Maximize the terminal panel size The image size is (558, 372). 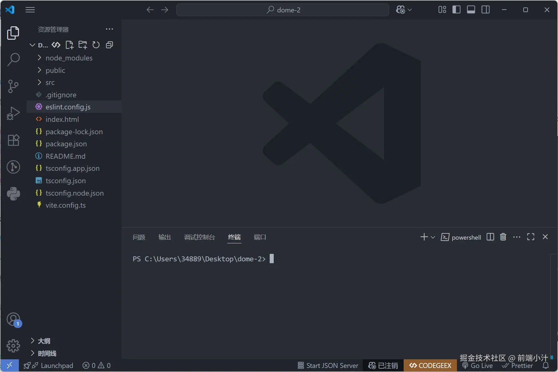[531, 237]
